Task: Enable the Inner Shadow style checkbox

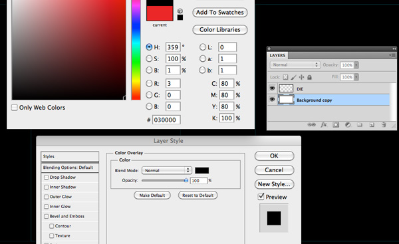Action: [x=47, y=187]
